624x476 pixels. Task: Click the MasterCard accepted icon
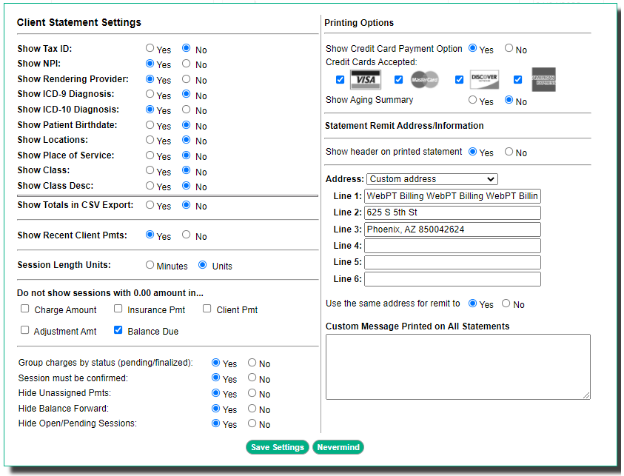coord(424,79)
